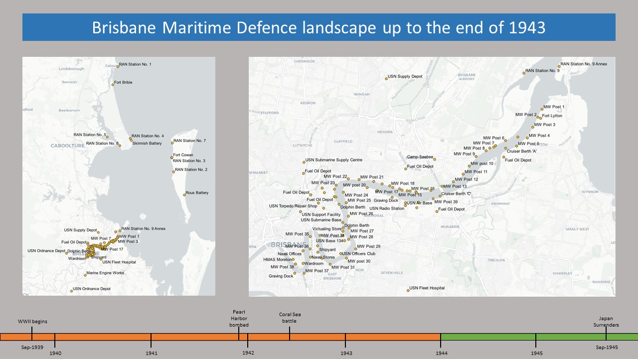Select the Skirmish Battery marker
The image size is (638, 359).
coord(131,141)
